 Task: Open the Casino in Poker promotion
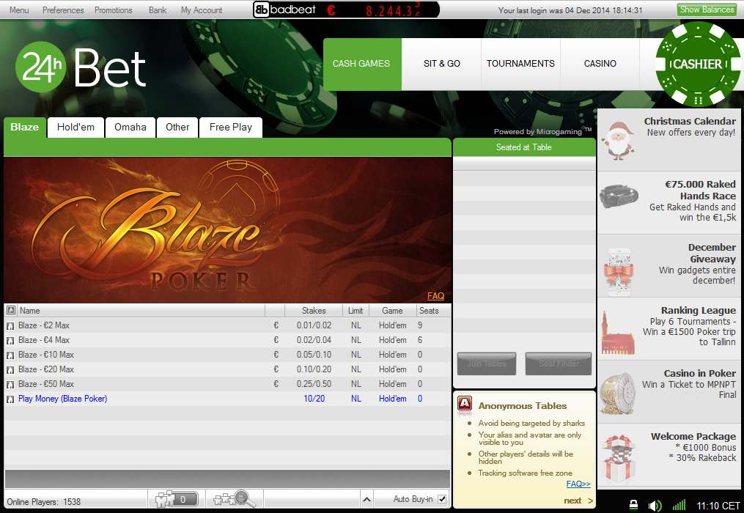pos(669,392)
